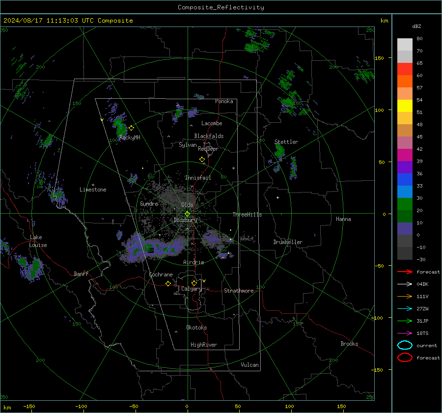
Task: Click the Lacombe city label
Action: 212,123
